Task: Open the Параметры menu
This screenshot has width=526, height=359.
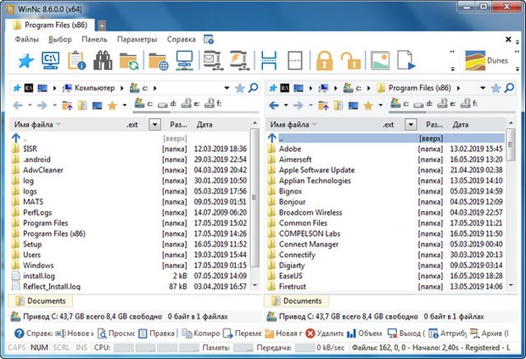Action: pyautogui.click(x=137, y=40)
